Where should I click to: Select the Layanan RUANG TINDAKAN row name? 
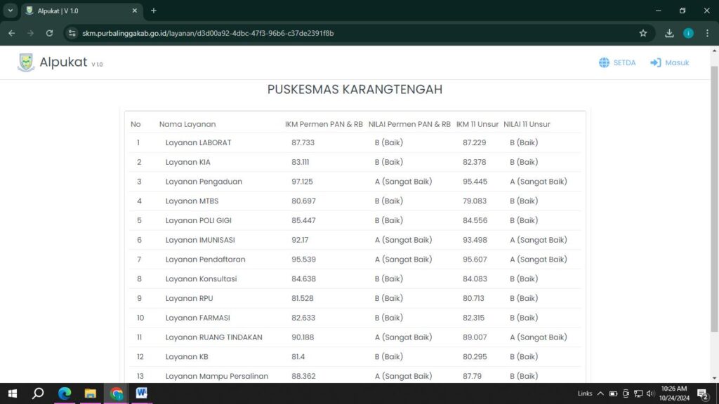click(x=214, y=337)
